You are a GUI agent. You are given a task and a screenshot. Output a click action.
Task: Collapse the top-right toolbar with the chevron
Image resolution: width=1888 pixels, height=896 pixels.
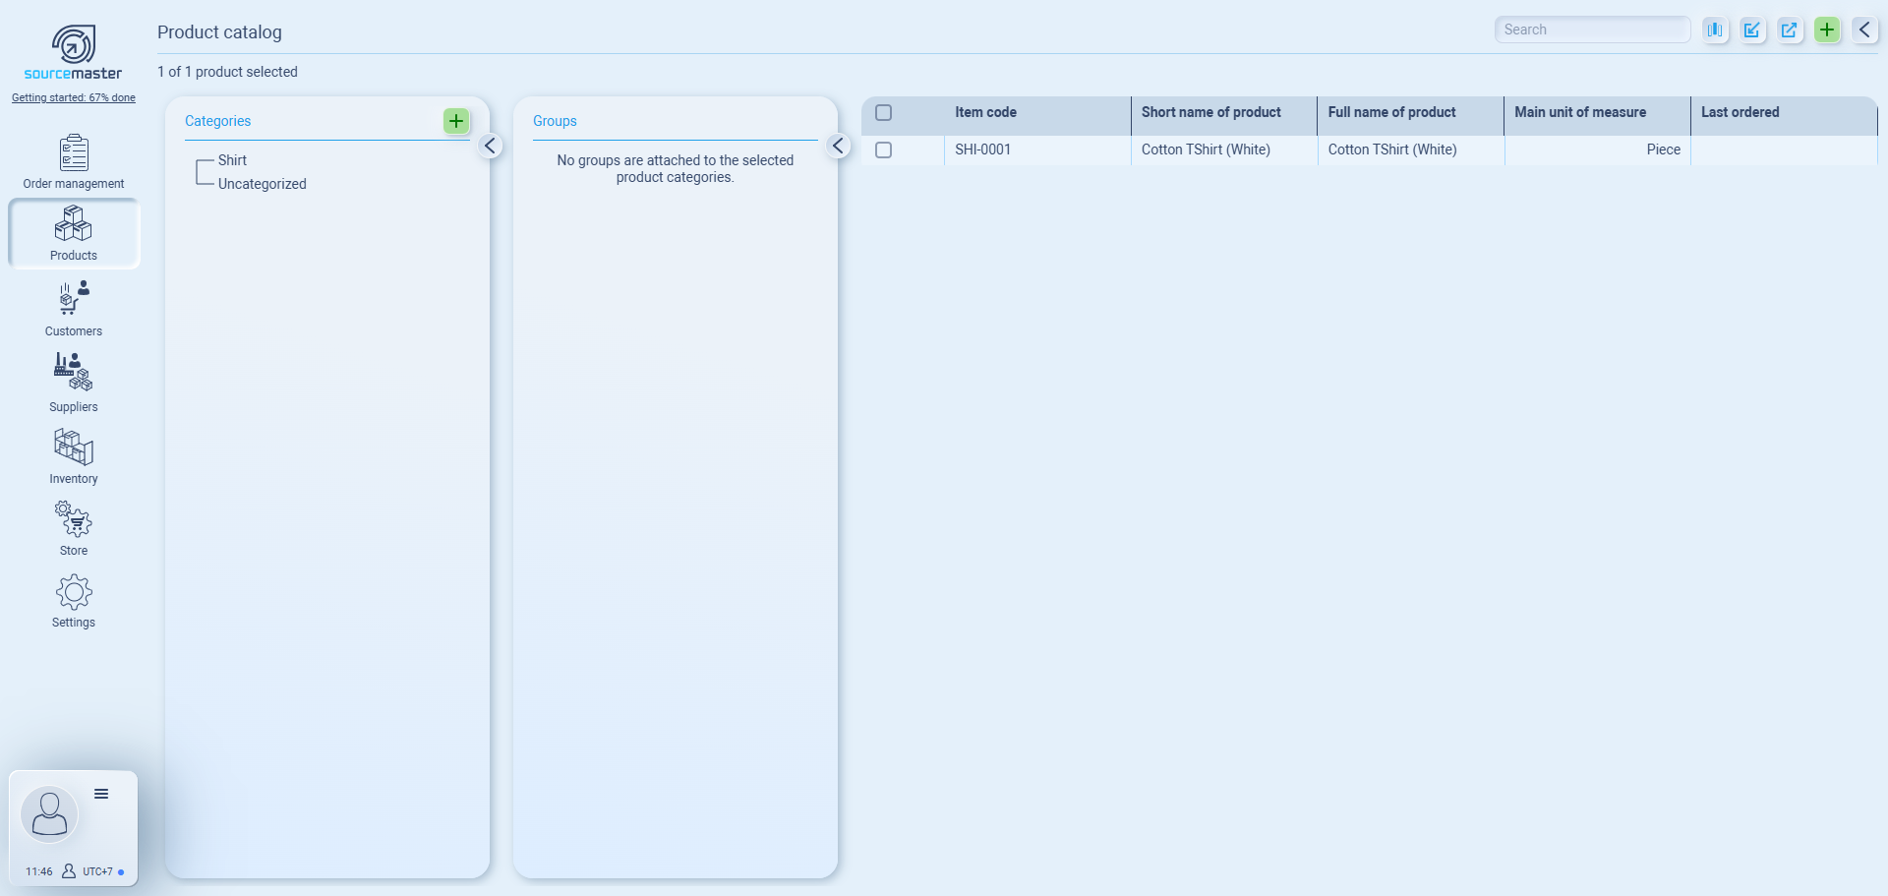pos(1864,30)
